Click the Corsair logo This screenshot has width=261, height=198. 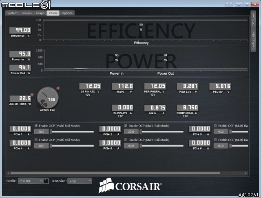pos(130,186)
